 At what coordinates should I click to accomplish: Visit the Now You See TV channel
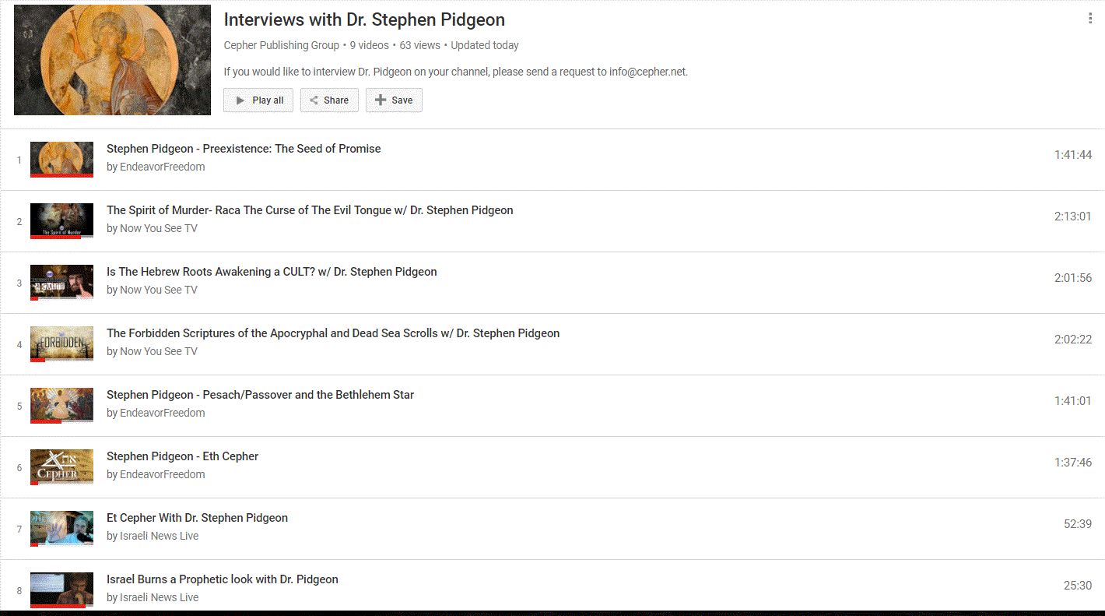158,228
